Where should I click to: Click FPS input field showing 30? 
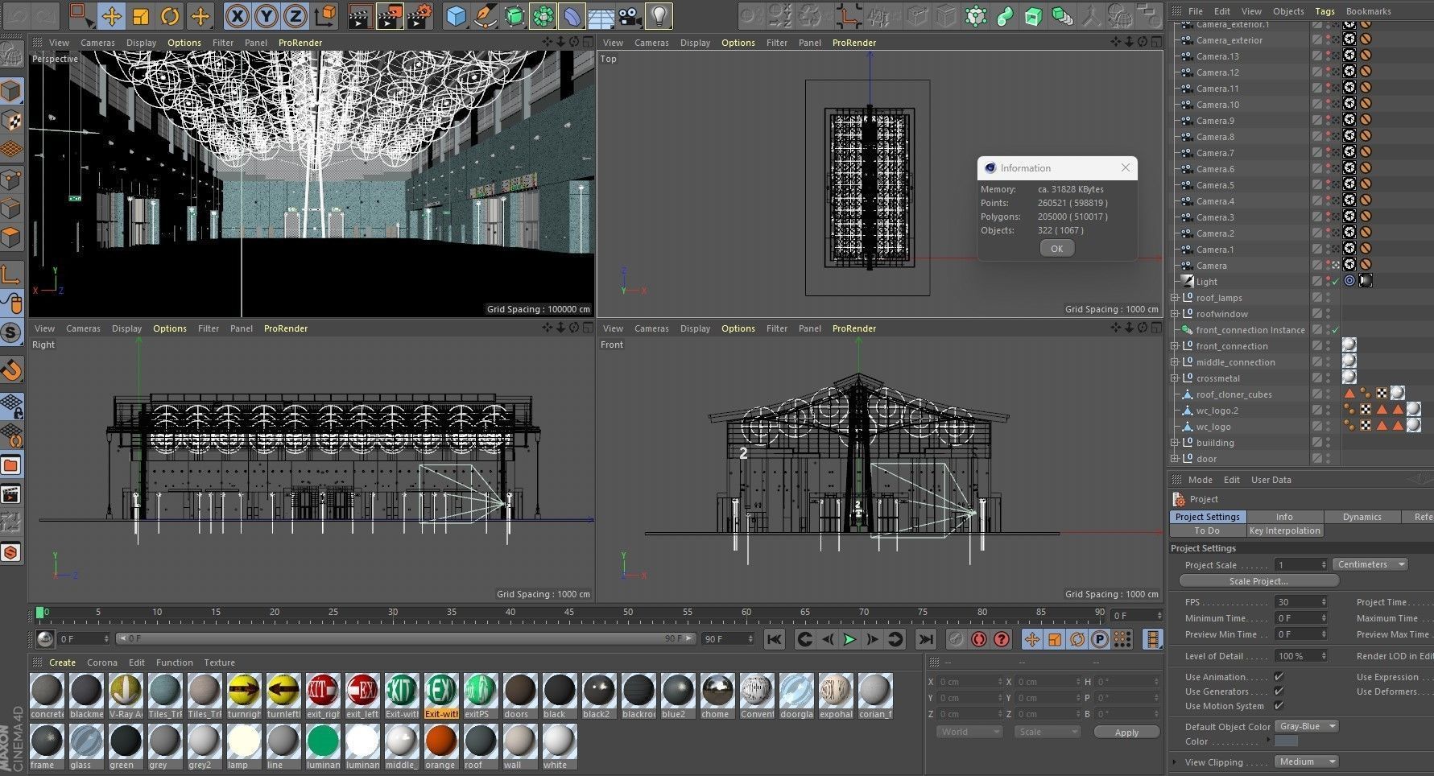(x=1300, y=602)
